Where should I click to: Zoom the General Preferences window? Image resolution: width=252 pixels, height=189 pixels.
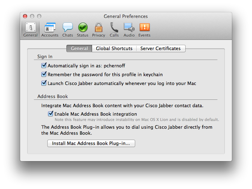(x=39, y=16)
